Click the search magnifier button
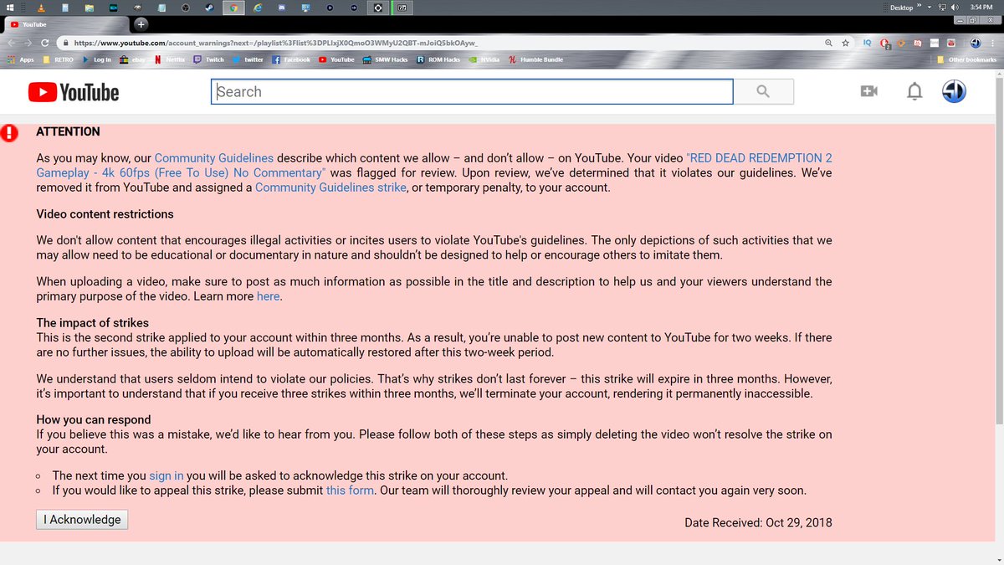 click(x=763, y=91)
